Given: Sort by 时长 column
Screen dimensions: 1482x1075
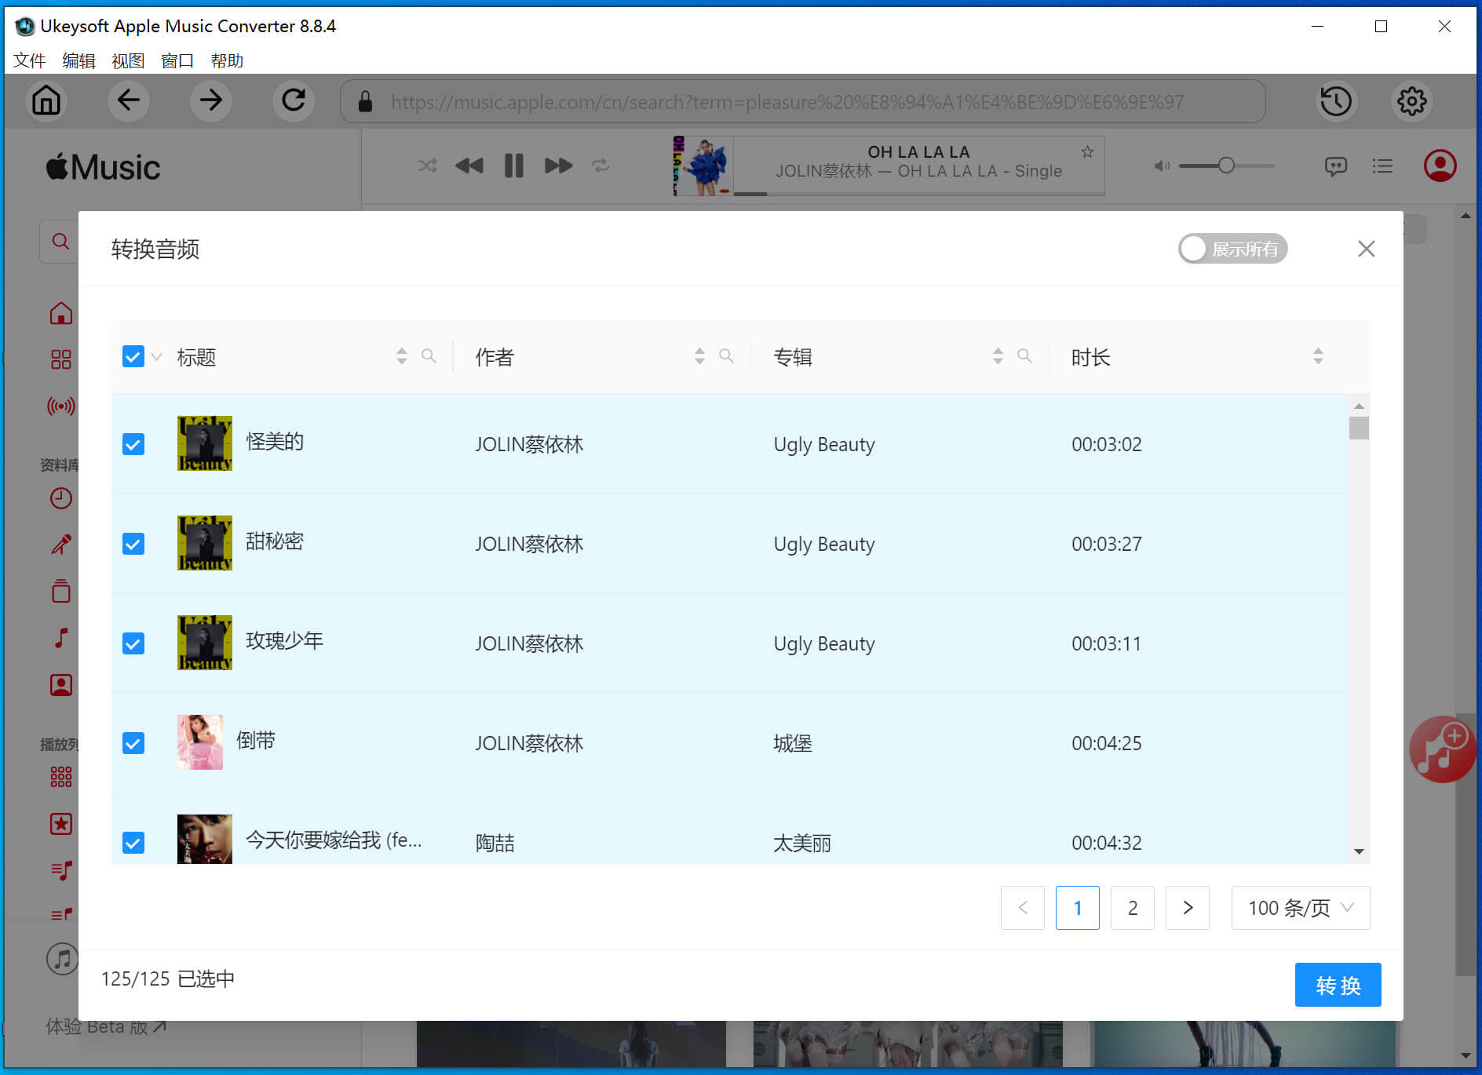Looking at the screenshot, I should [1318, 356].
